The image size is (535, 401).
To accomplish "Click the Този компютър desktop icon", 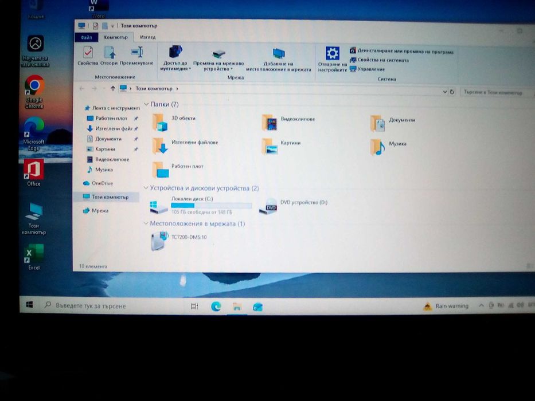I will click(34, 219).
